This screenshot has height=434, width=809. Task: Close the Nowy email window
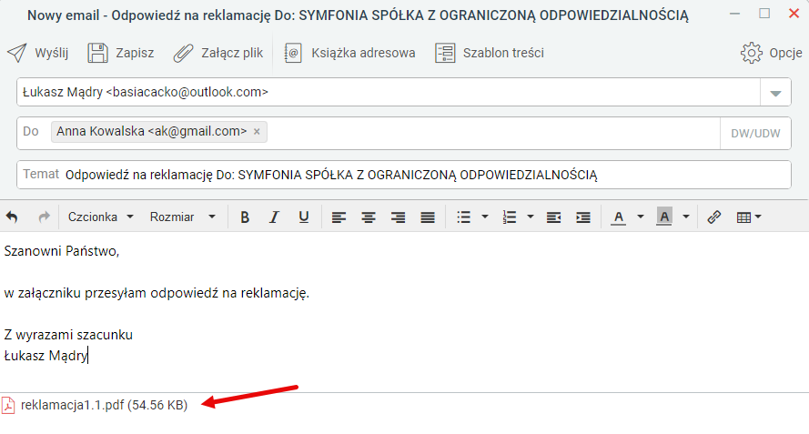[794, 14]
